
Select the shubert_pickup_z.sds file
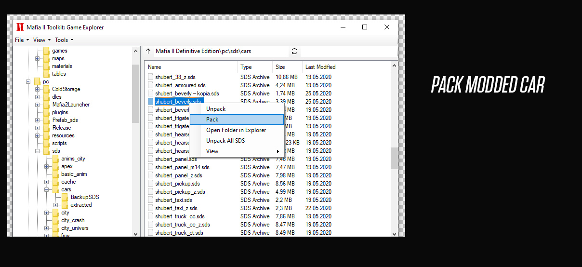point(180,192)
